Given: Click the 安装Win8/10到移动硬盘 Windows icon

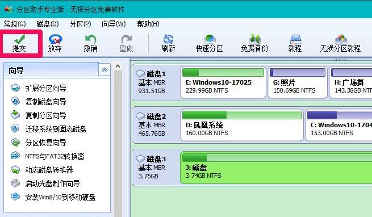Looking at the screenshot, I should pyautogui.click(x=15, y=197).
